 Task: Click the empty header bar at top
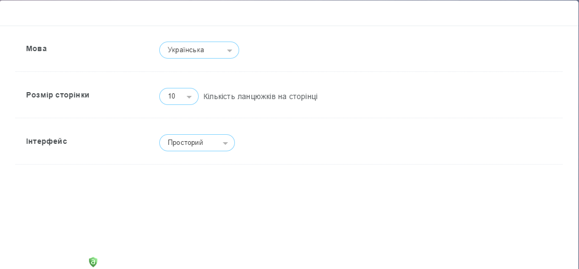289,13
